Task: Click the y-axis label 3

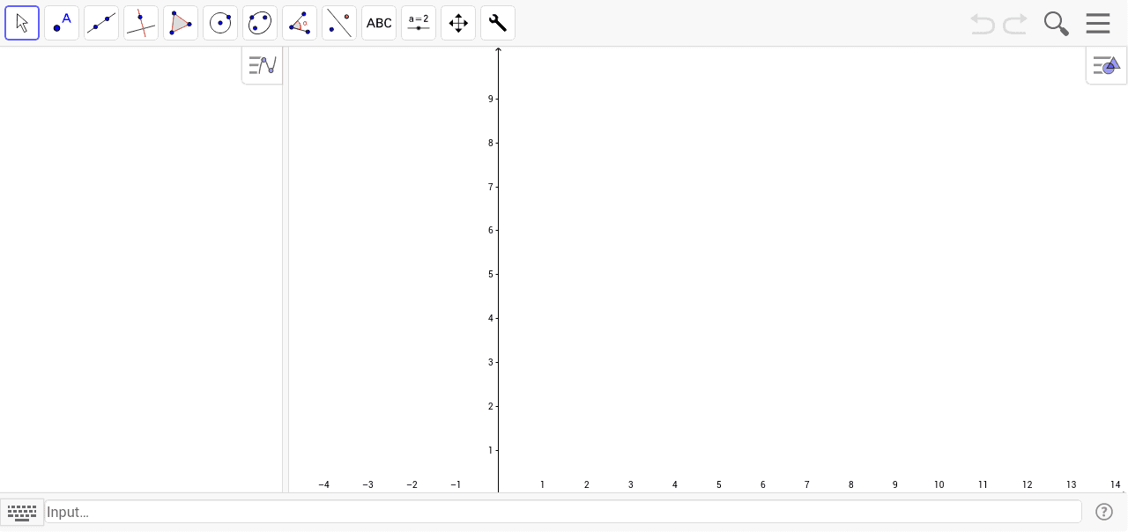Action: click(x=490, y=363)
